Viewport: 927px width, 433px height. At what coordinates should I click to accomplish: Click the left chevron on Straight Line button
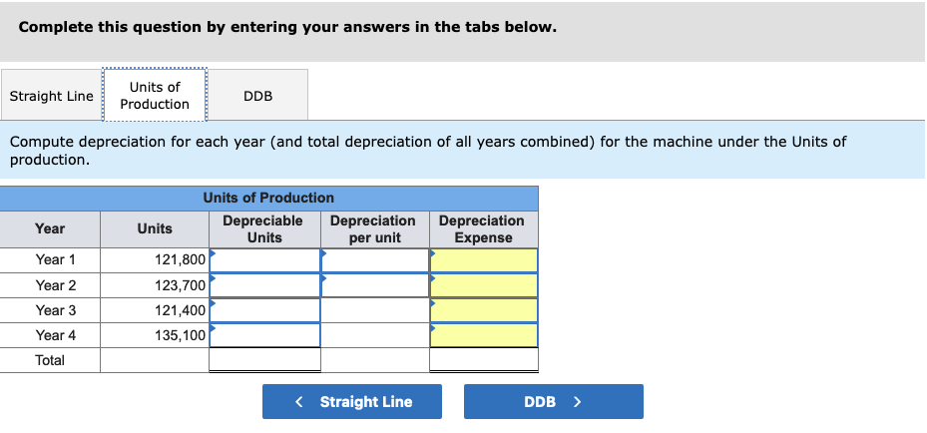[x=299, y=402]
